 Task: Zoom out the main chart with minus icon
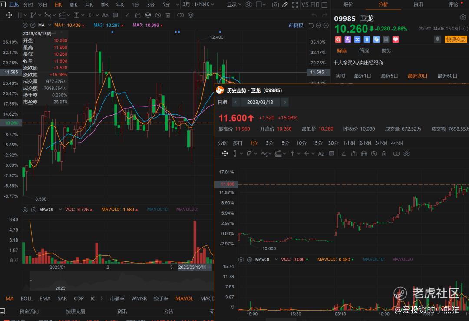click(x=319, y=26)
